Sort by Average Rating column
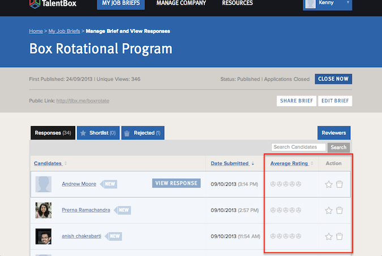The image size is (382, 256). pos(291,163)
